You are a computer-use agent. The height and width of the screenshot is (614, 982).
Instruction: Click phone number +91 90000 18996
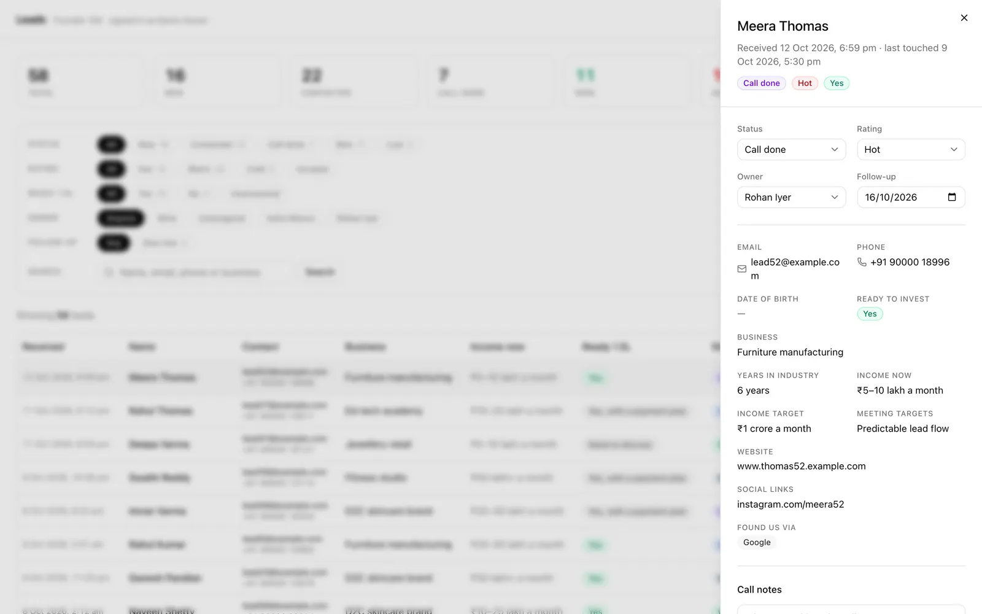(910, 262)
